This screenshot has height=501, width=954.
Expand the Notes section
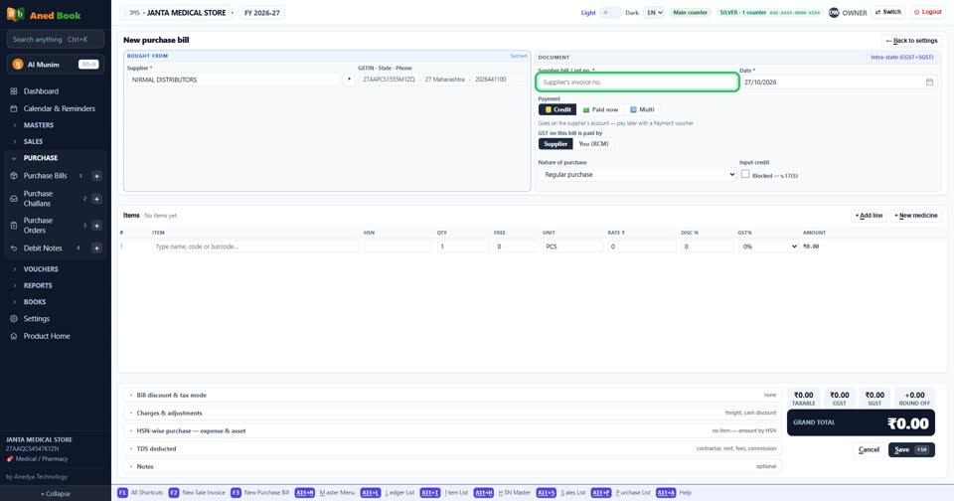click(x=453, y=466)
